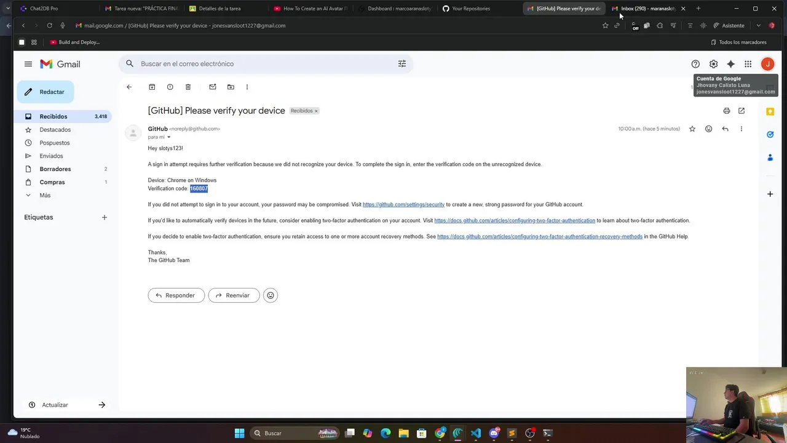This screenshot has width=787, height=443.
Task: Open File Explorer from taskbar
Action: tap(403, 433)
